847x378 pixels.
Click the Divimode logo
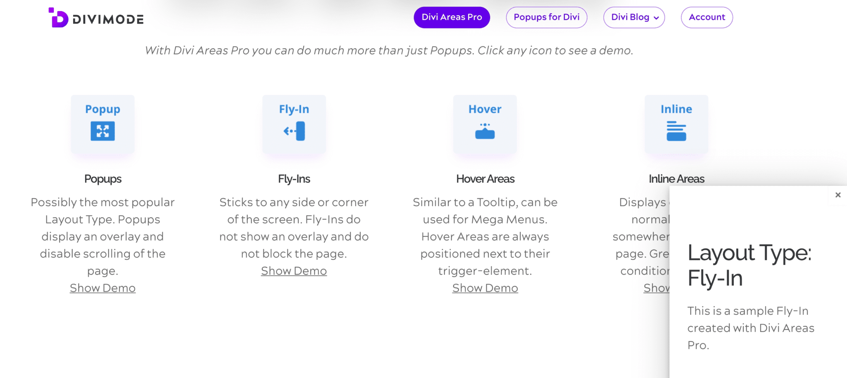coord(96,18)
